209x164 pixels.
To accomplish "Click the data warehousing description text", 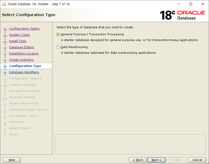I will (x=109, y=53).
